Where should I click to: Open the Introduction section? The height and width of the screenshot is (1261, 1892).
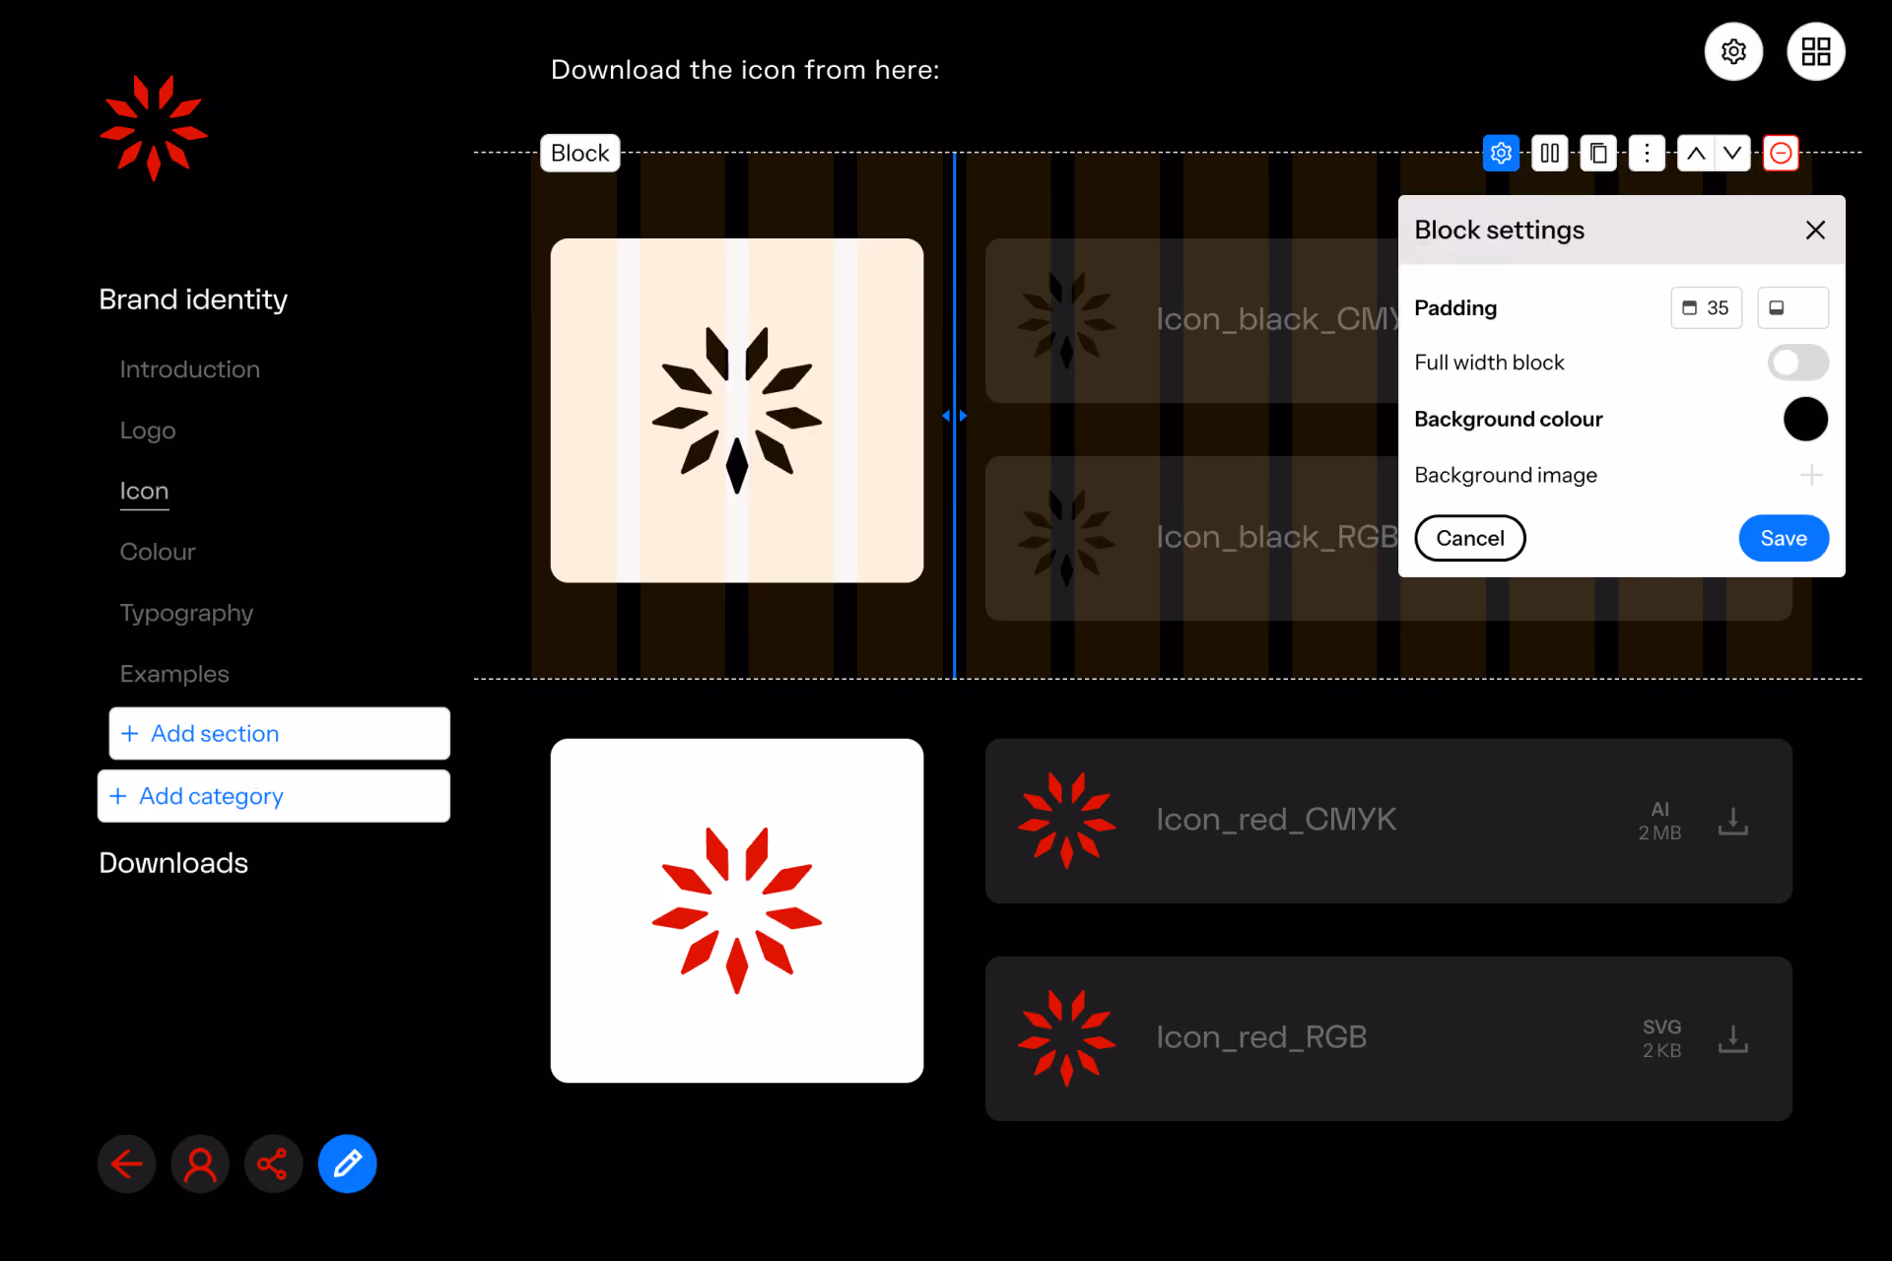[x=189, y=369]
